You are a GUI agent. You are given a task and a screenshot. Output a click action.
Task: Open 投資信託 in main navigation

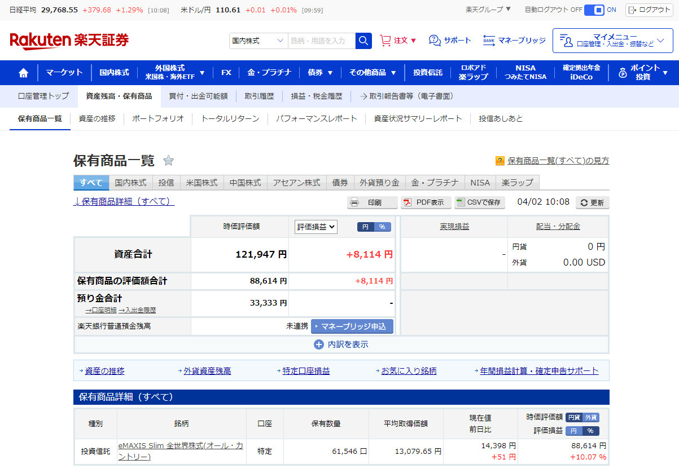tap(428, 73)
